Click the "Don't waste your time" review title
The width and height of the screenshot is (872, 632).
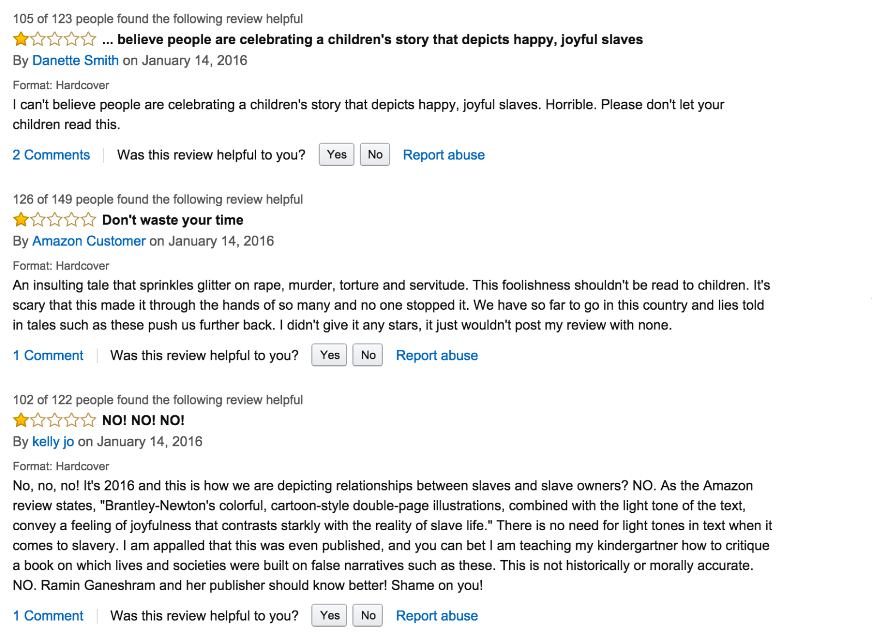click(x=173, y=220)
